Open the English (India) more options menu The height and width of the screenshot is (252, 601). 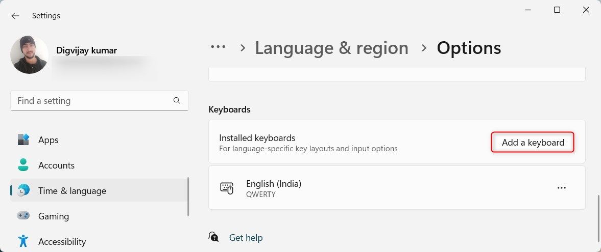coord(562,188)
